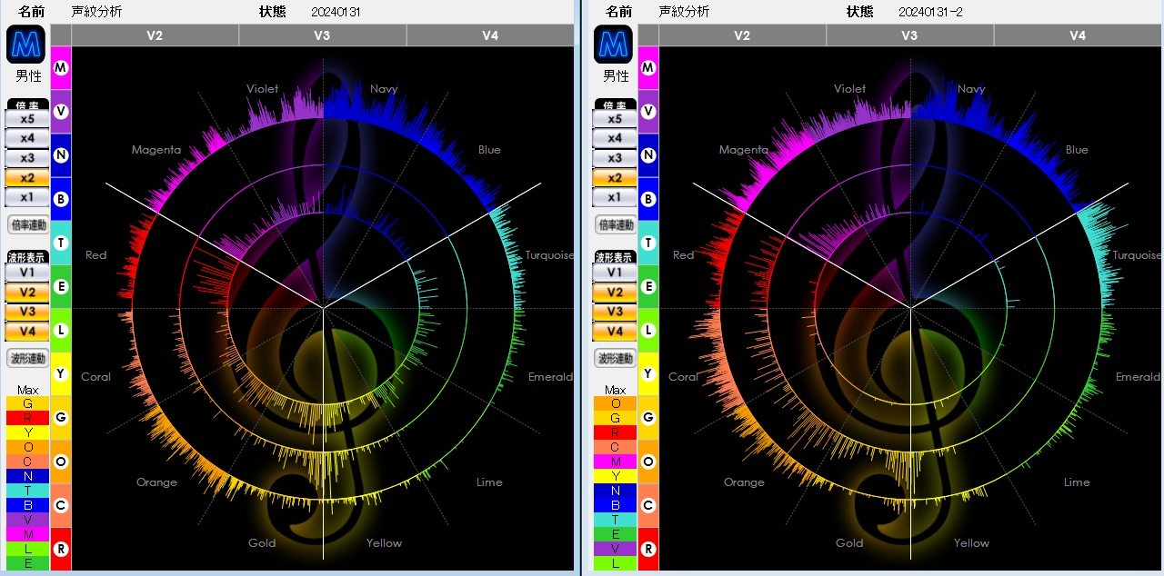1164x576 pixels.
Task: Click the blue M male icon in right panel
Action: coord(615,45)
